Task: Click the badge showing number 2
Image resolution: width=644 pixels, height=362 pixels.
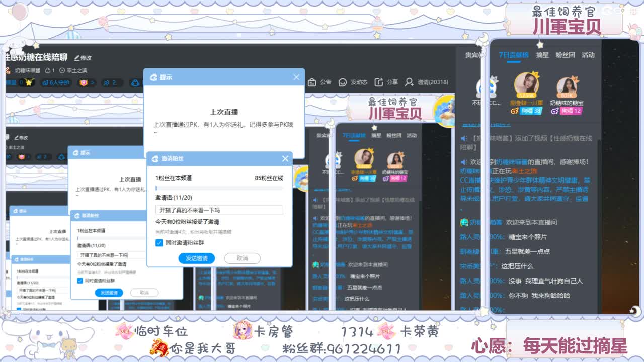Action: tap(112, 83)
